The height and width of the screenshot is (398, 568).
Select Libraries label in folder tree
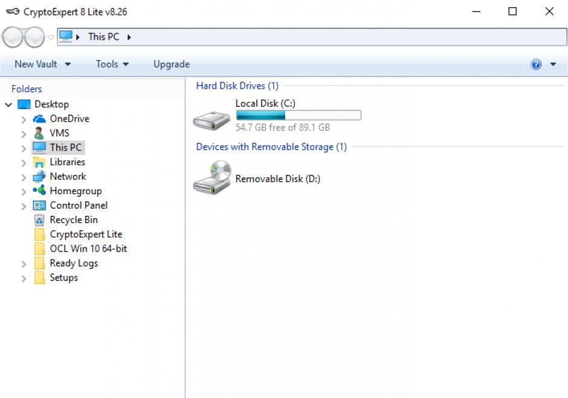[x=68, y=162]
